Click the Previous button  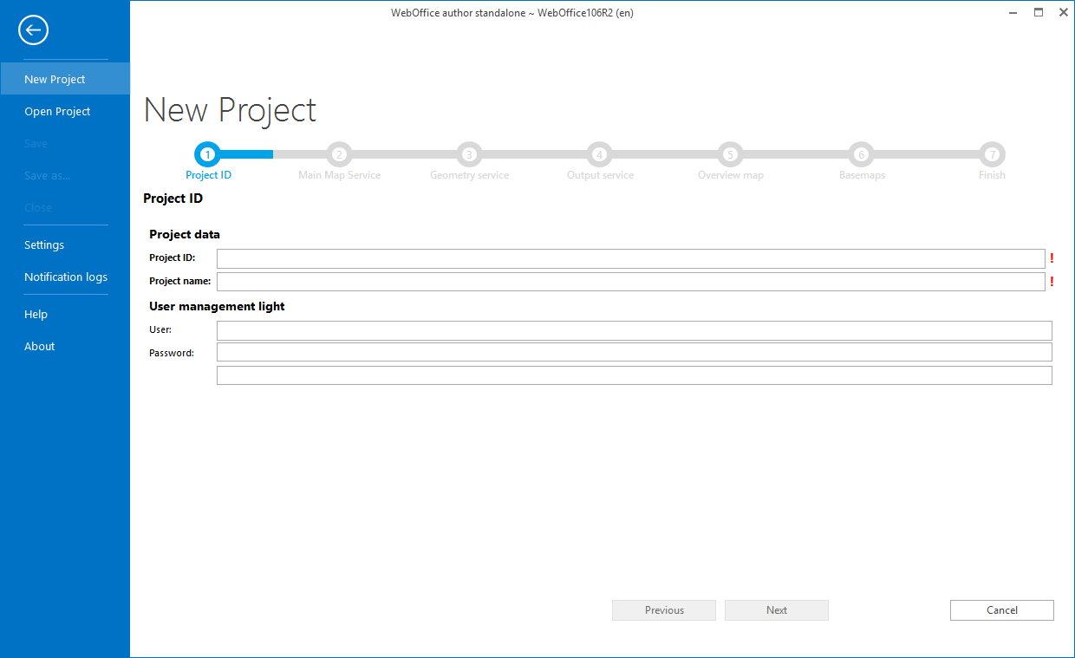click(664, 610)
